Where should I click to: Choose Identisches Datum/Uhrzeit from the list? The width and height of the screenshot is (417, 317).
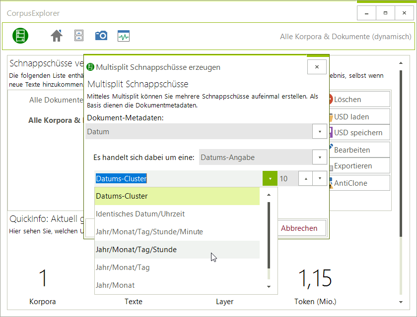click(x=177, y=214)
